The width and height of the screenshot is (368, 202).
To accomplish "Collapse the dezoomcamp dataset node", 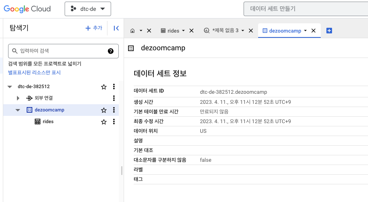I will [18, 110].
